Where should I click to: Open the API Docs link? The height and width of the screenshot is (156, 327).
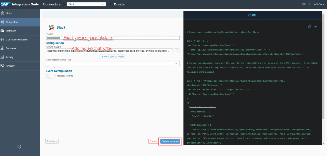[x=319, y=4]
